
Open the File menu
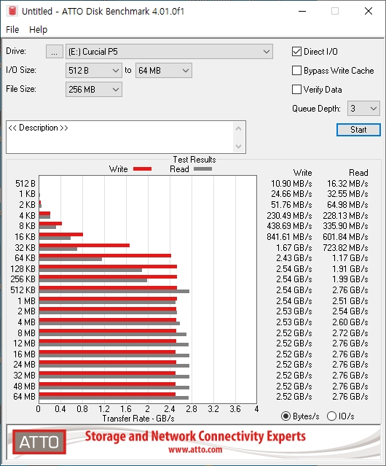(x=12, y=30)
